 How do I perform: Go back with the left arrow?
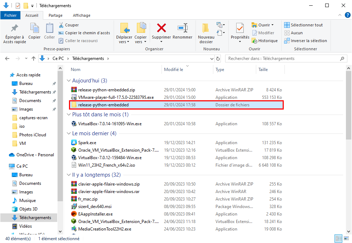pos(7,59)
